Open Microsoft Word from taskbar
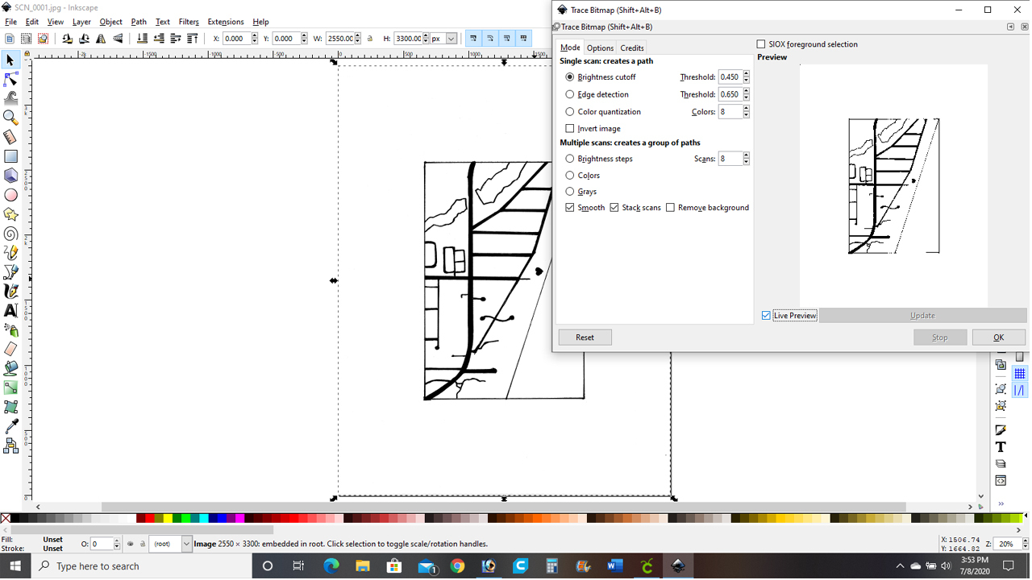This screenshot has height=580, width=1032. coord(615,566)
